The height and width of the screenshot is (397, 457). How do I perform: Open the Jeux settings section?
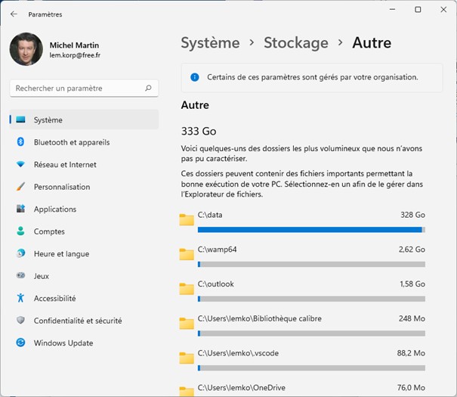[42, 276]
